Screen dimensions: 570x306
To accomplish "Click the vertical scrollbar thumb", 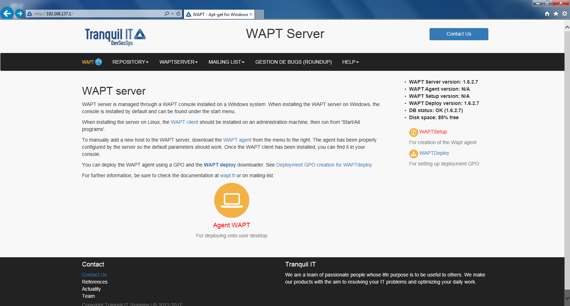I will [x=567, y=161].
